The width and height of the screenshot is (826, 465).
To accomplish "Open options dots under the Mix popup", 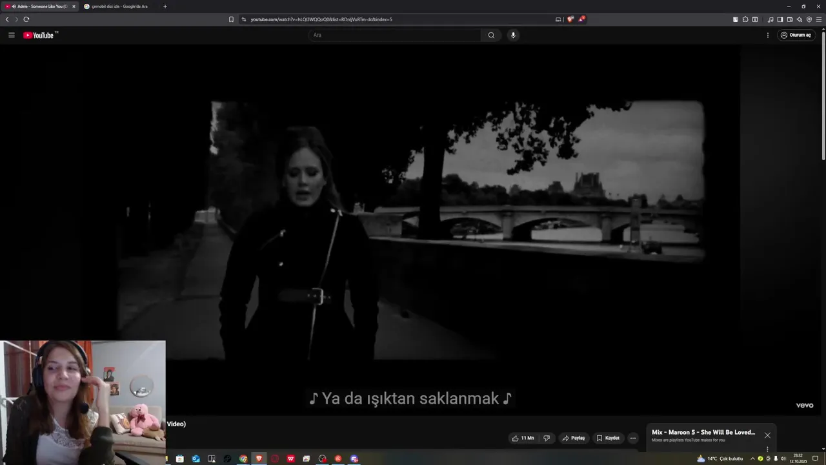I will (767, 449).
